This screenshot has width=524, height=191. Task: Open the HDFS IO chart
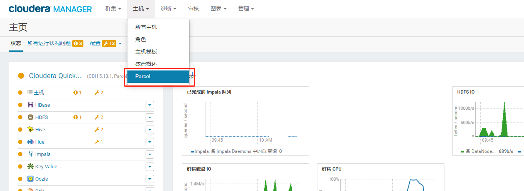click(488, 121)
